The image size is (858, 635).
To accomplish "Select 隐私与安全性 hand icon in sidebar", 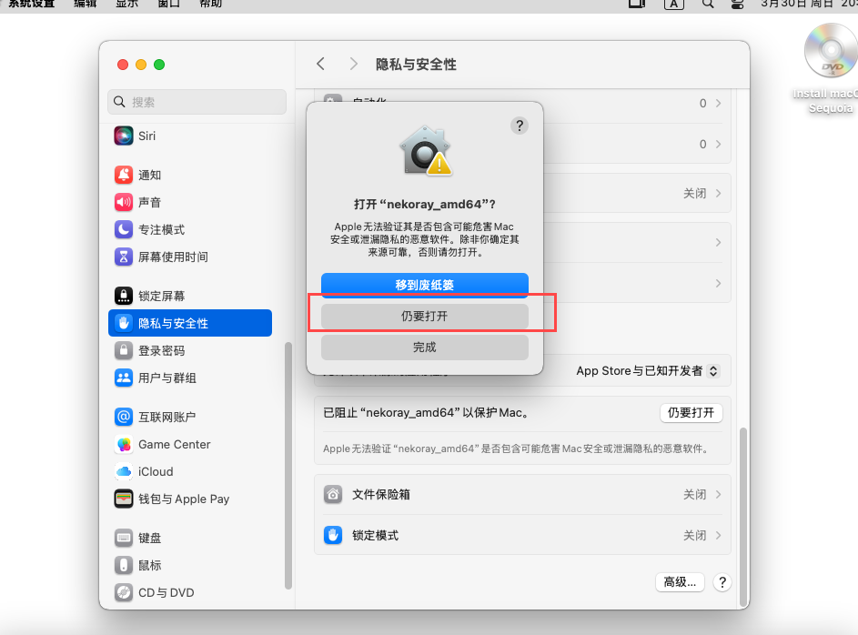I will (124, 323).
